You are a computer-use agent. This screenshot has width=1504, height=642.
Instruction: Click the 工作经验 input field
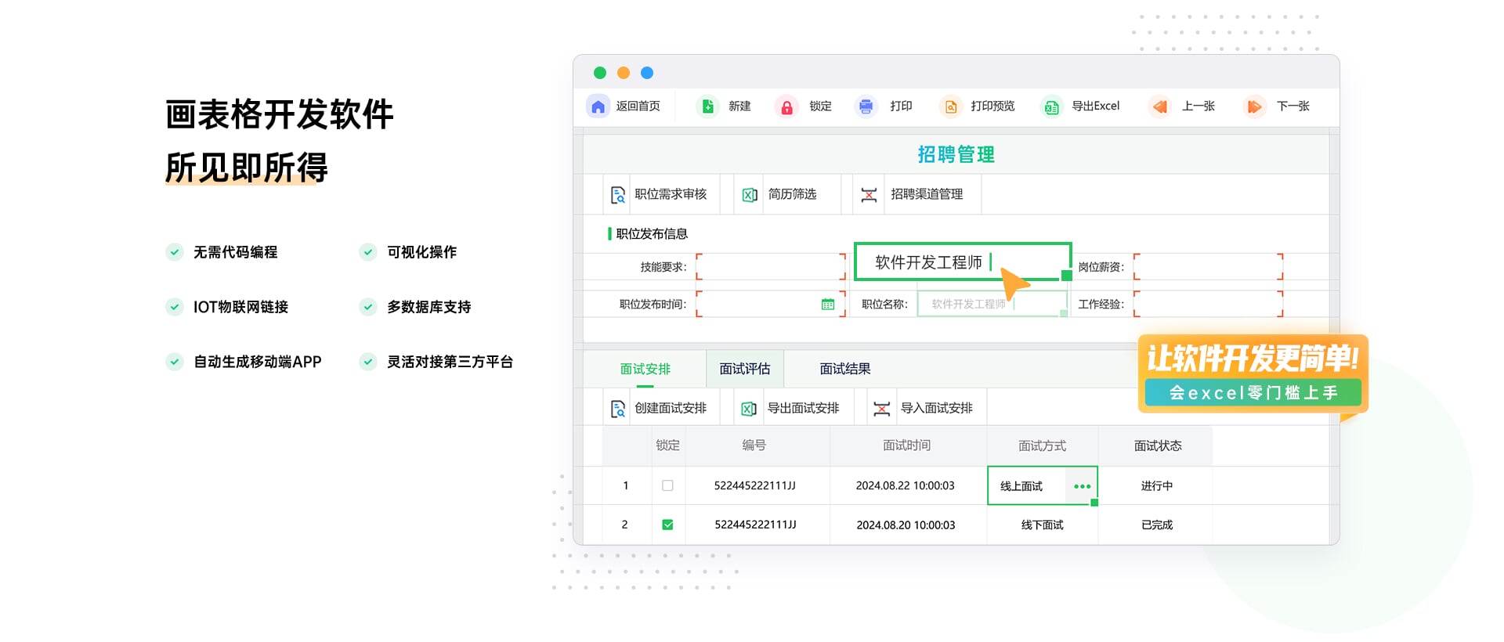[1208, 304]
